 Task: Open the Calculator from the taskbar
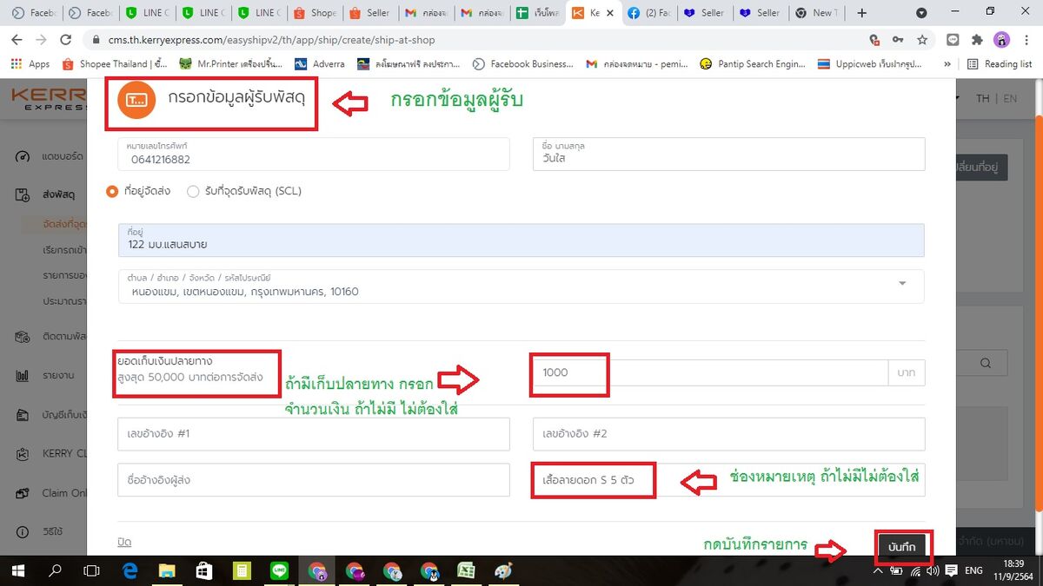click(x=242, y=570)
